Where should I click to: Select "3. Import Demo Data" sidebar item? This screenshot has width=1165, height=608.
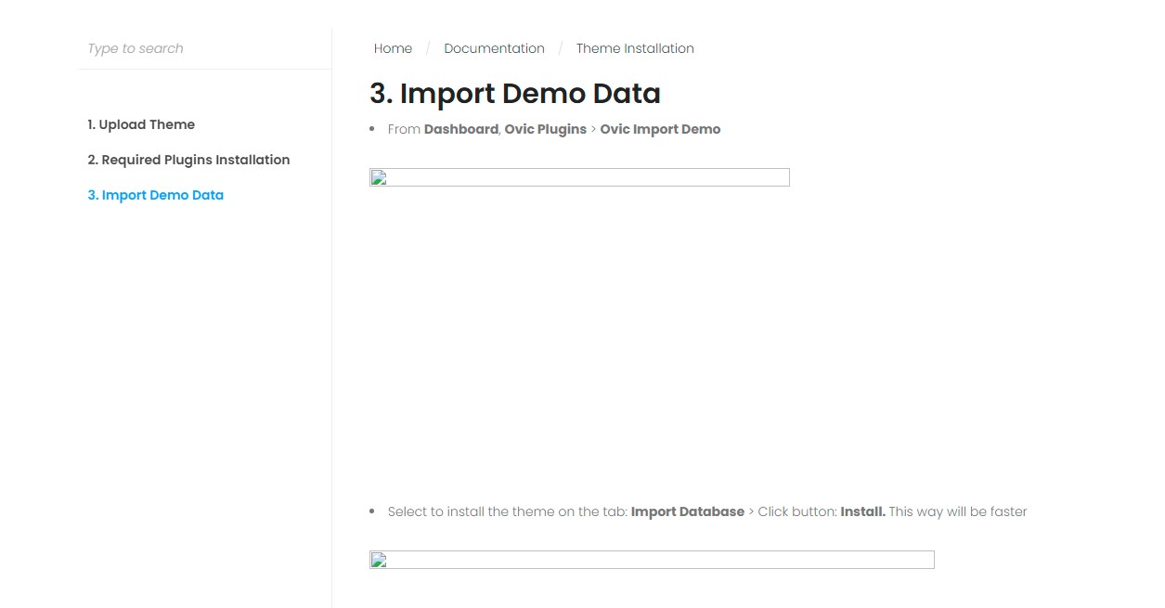tap(155, 195)
